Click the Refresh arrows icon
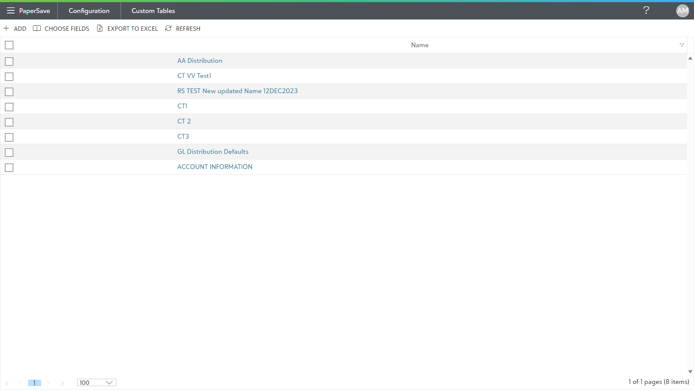 (x=168, y=28)
